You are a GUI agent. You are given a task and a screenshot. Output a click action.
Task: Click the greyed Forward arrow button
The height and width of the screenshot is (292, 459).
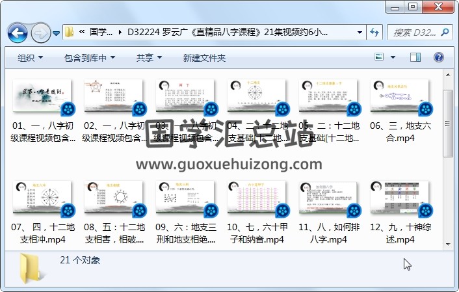[x=41, y=33]
